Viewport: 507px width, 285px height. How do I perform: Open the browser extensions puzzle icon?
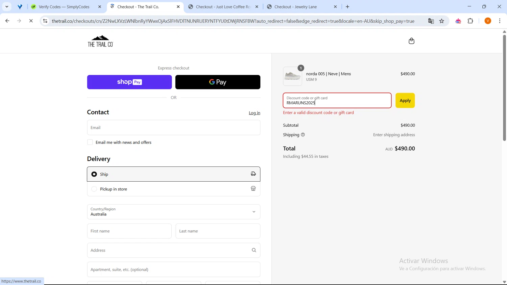pyautogui.click(x=470, y=21)
